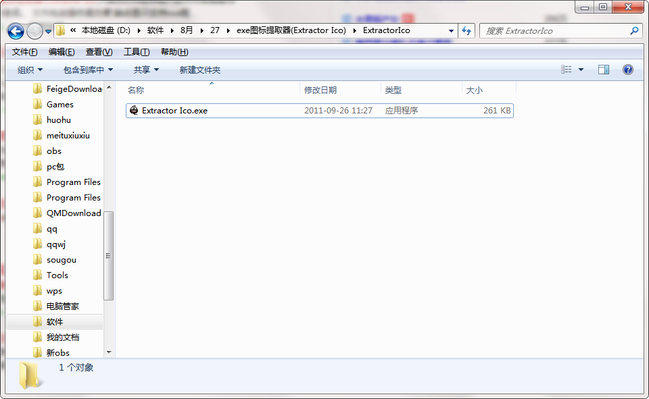This screenshot has width=649, height=399.
Task: Click the 2011-09-26 11:27 date cell
Action: click(338, 111)
